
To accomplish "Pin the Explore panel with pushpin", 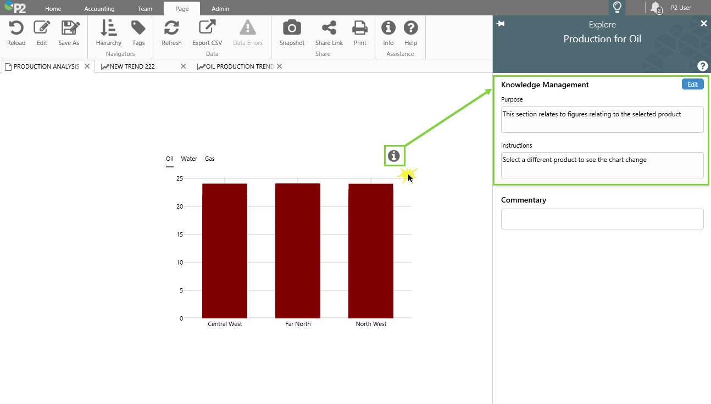I will (500, 24).
